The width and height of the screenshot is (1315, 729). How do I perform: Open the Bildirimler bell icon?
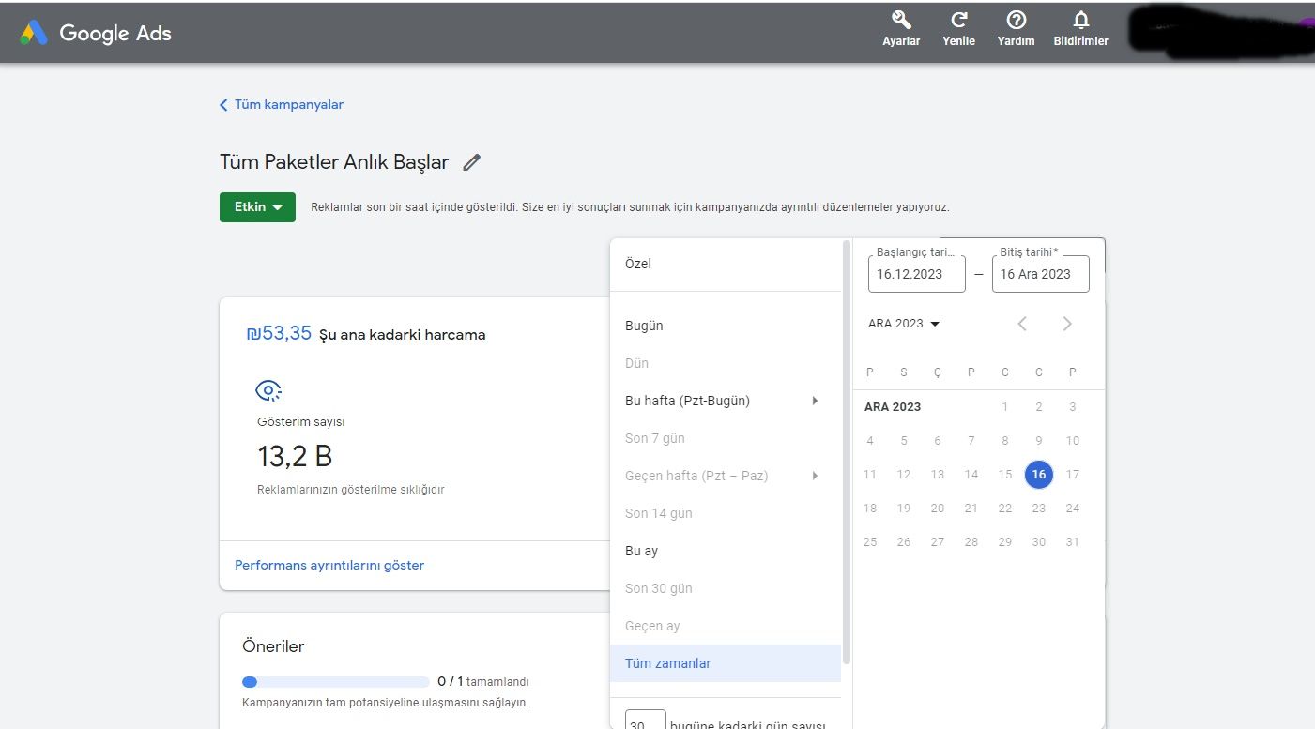click(1081, 21)
